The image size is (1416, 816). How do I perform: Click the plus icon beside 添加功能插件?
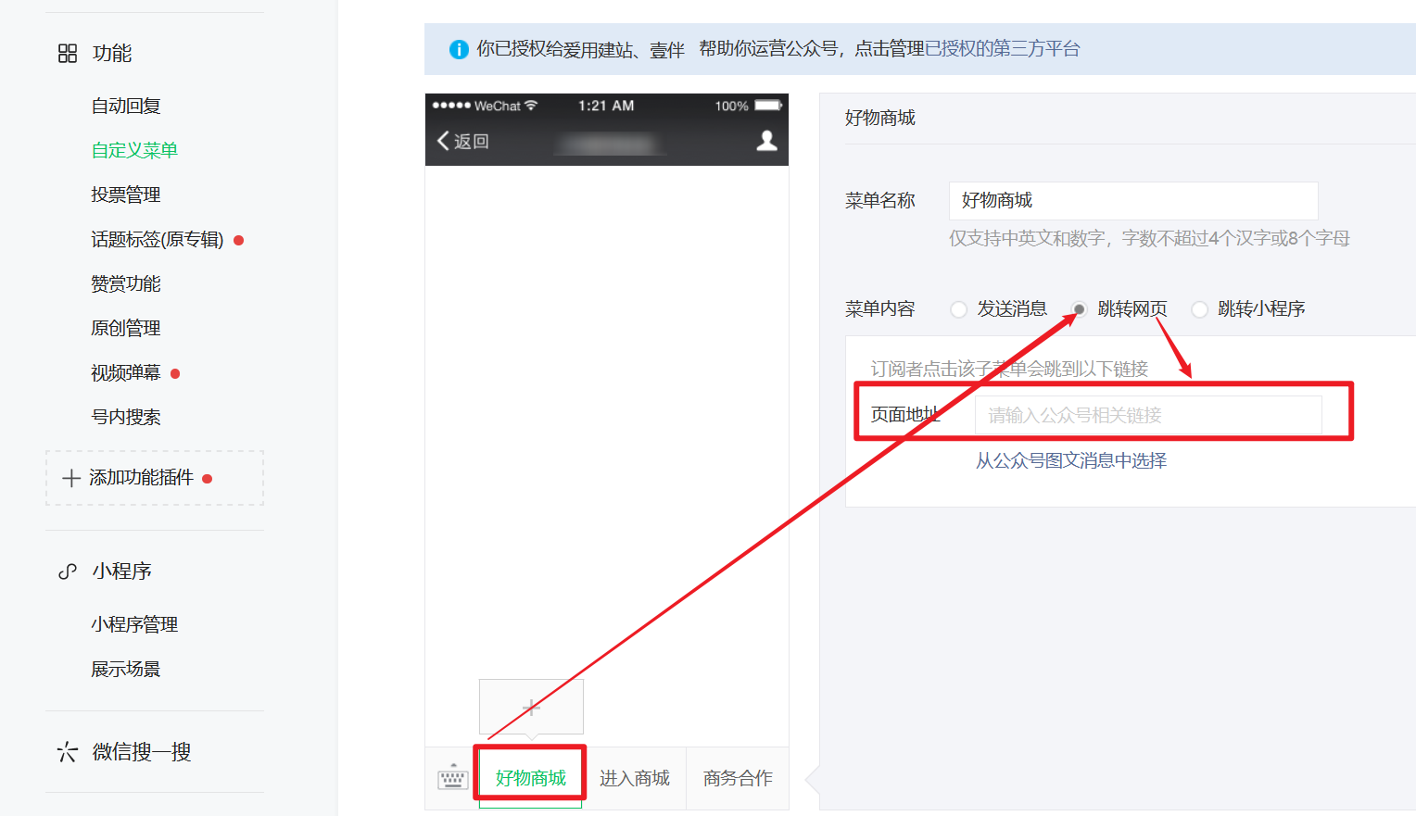pyautogui.click(x=71, y=478)
